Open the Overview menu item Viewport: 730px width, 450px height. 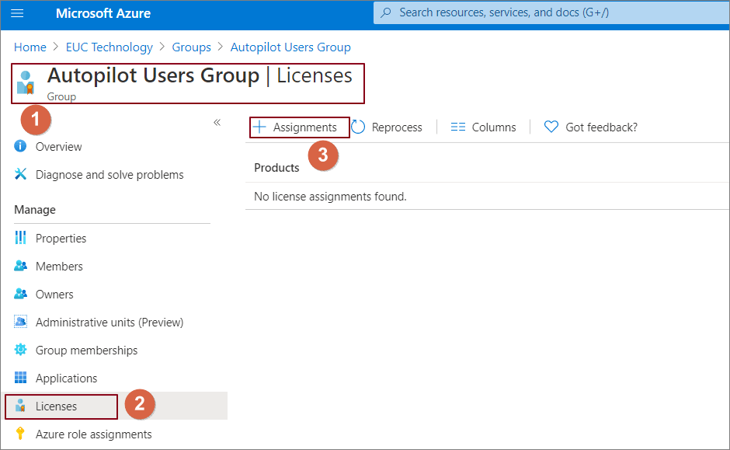pyautogui.click(x=59, y=147)
